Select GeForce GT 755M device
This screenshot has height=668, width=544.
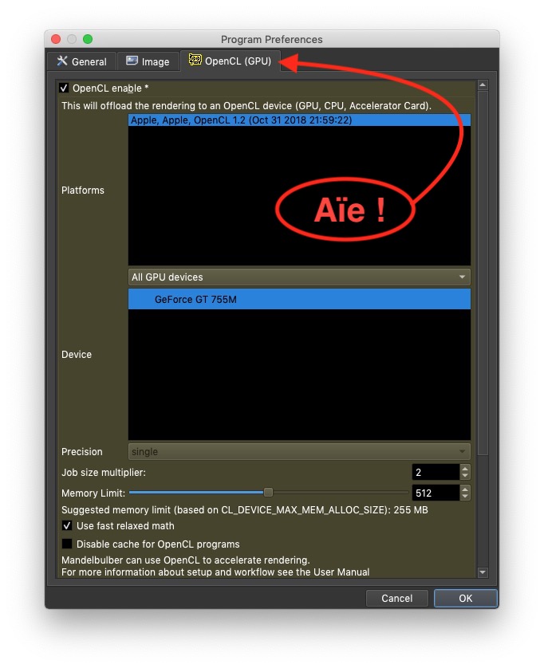click(x=299, y=299)
